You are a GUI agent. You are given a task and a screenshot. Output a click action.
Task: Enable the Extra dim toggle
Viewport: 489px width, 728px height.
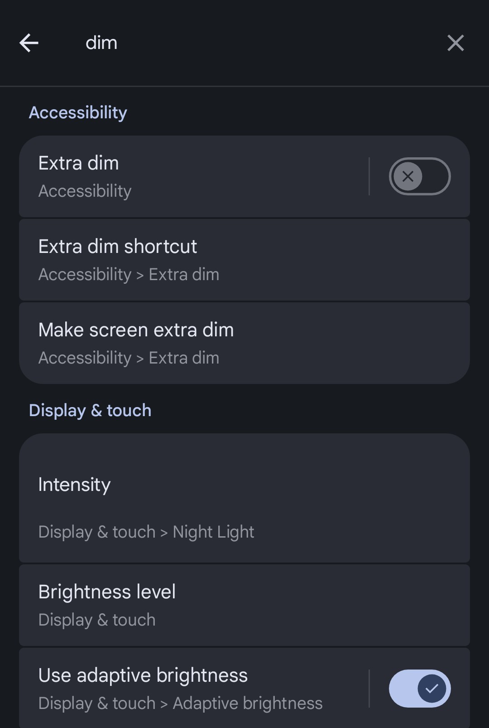pyautogui.click(x=420, y=176)
